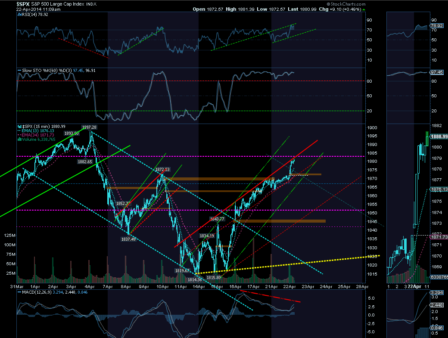Click the 1819.67 price annotation
The image size is (448, 338).
182,271
